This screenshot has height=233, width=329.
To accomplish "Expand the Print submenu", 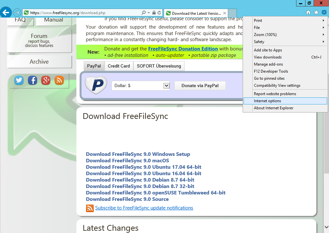I will (285, 21).
